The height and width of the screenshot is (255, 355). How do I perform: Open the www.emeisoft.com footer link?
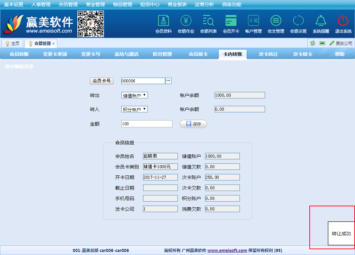[x=227, y=250]
